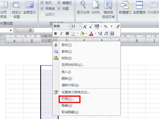Open the Name Box dropdown arrow
159x119 pixels.
click(x=11, y=30)
